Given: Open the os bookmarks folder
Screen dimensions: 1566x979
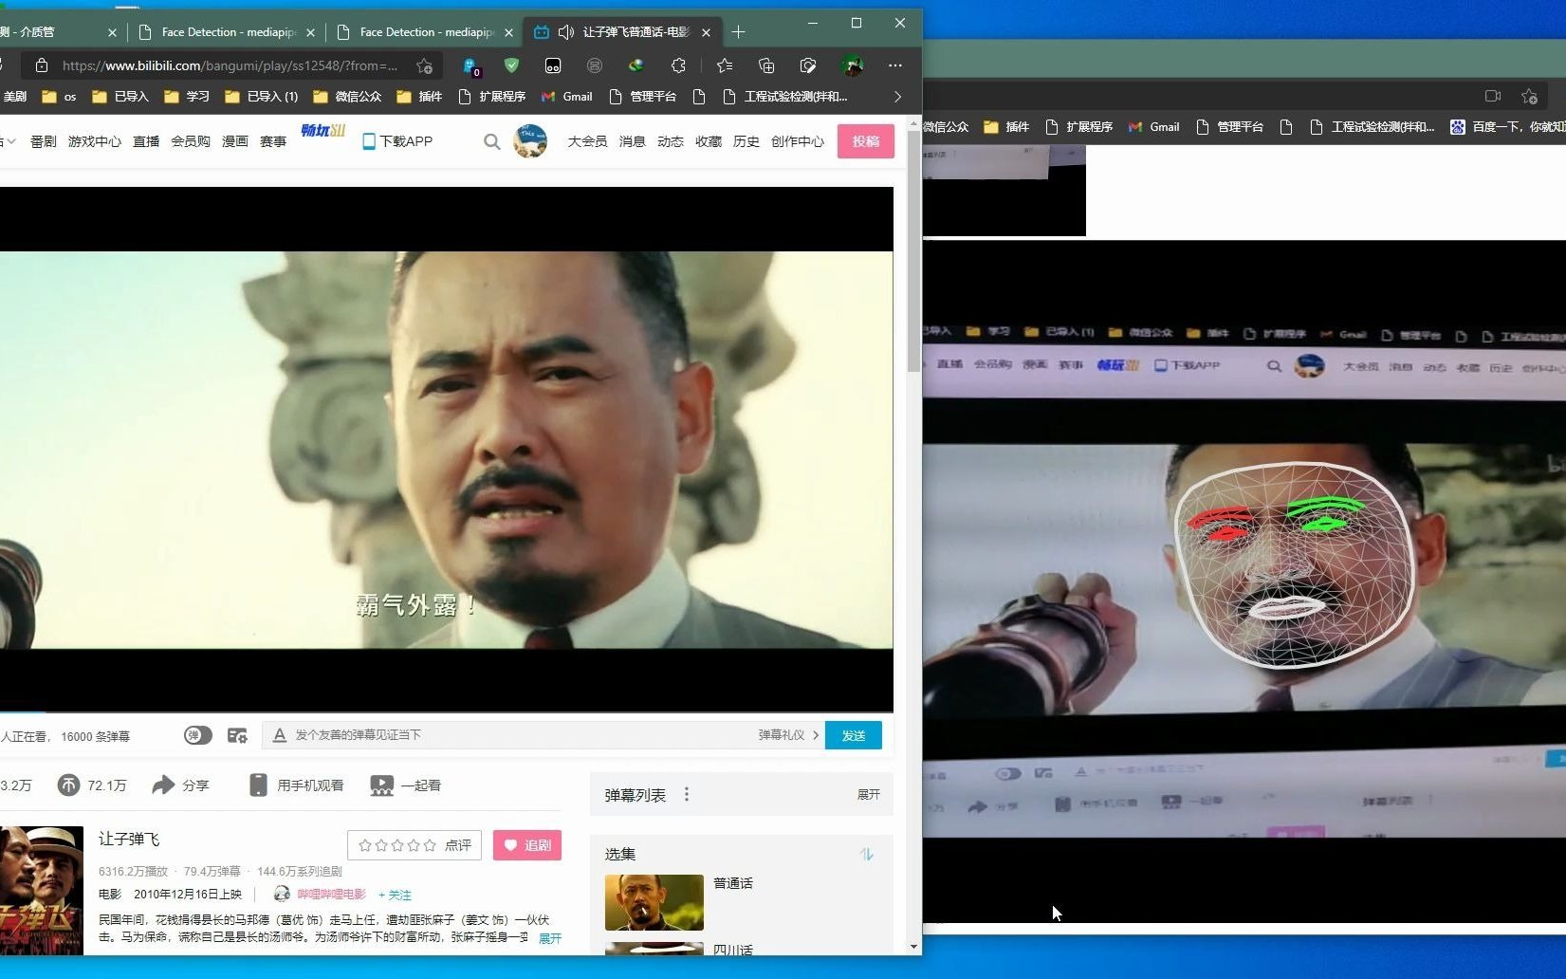Looking at the screenshot, I should pos(60,97).
